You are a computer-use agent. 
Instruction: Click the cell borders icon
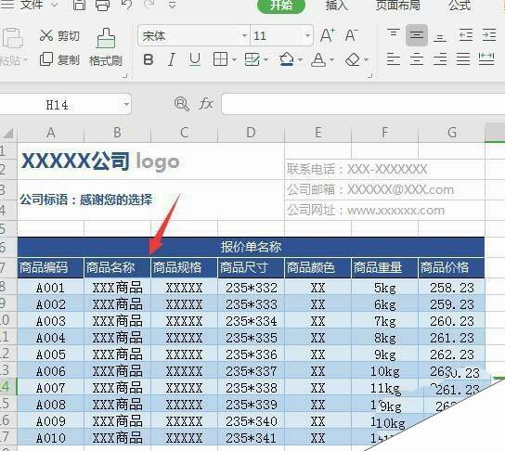(221, 59)
